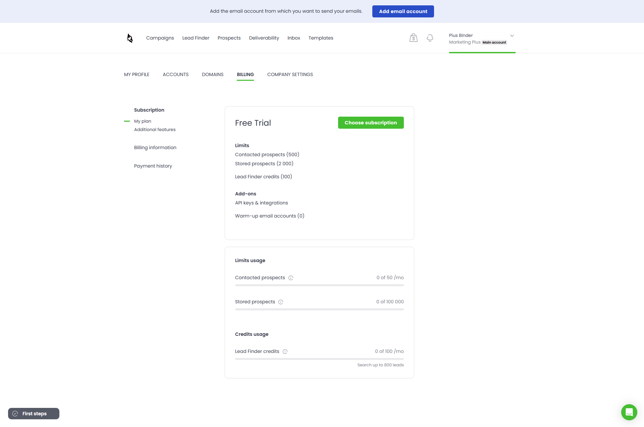Click info icon next to Lead Finder credits
Screen dimensions: 644x427
point(285,352)
